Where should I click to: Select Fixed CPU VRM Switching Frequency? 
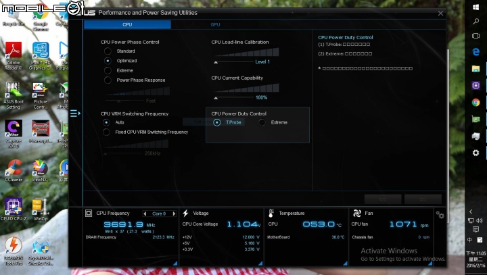106,132
